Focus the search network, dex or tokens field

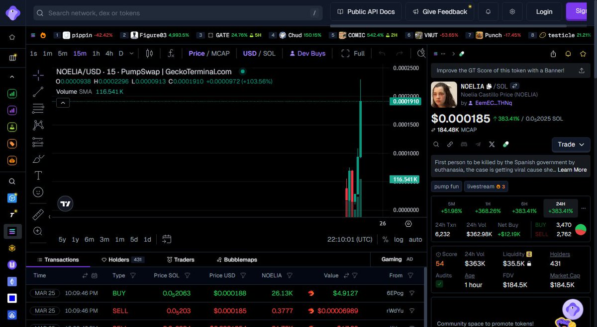[x=178, y=13]
